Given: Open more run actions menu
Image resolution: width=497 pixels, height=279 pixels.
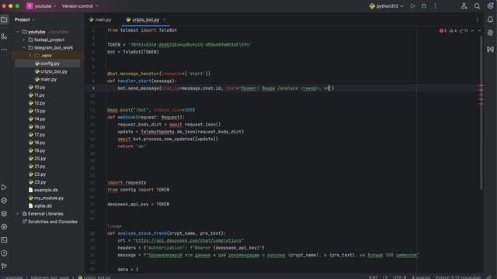Looking at the screenshot, I should pyautogui.click(x=435, y=6).
